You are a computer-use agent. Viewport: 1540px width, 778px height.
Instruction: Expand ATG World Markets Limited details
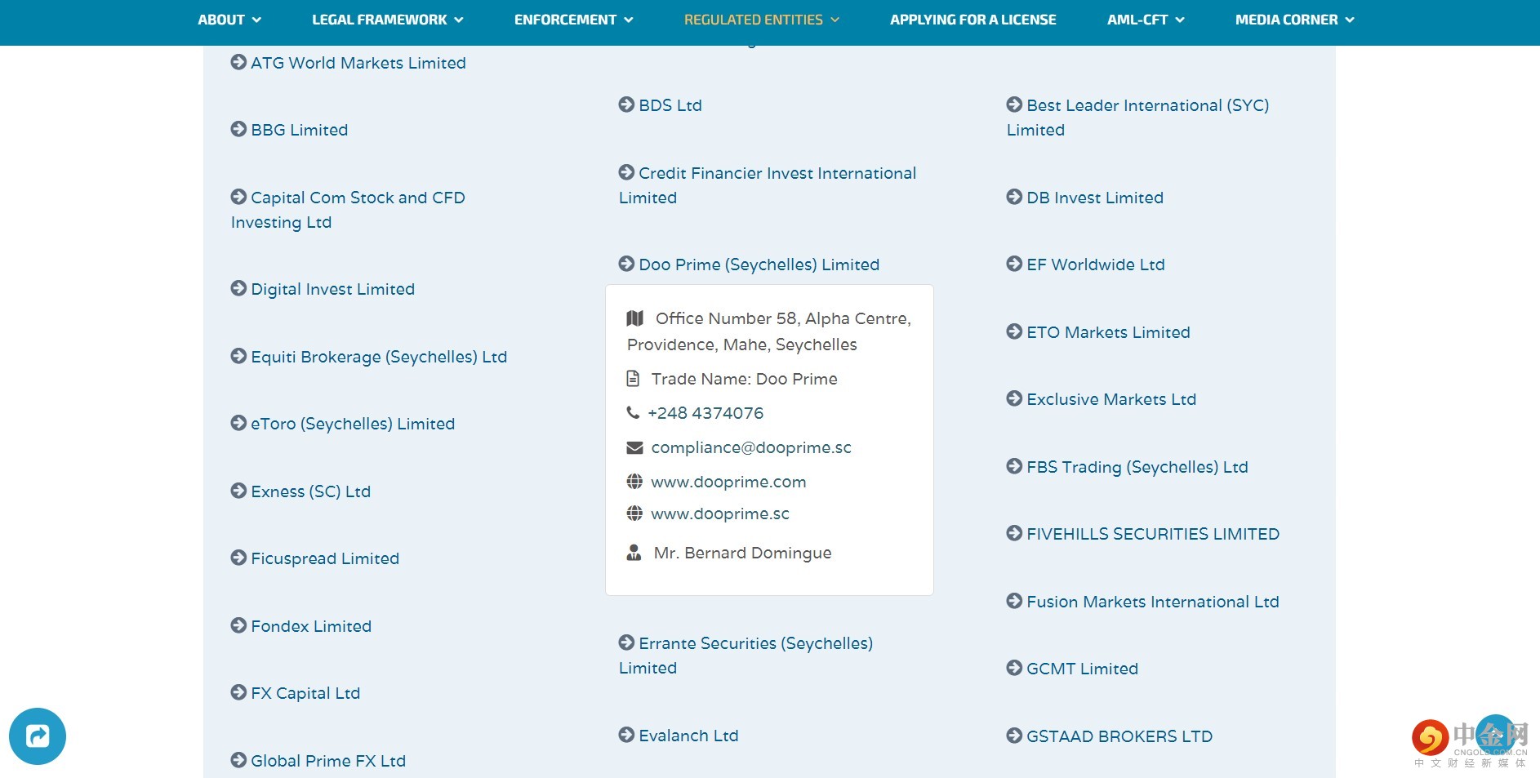click(x=358, y=63)
